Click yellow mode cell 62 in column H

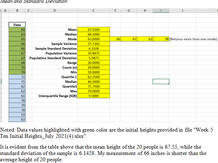click(145, 39)
